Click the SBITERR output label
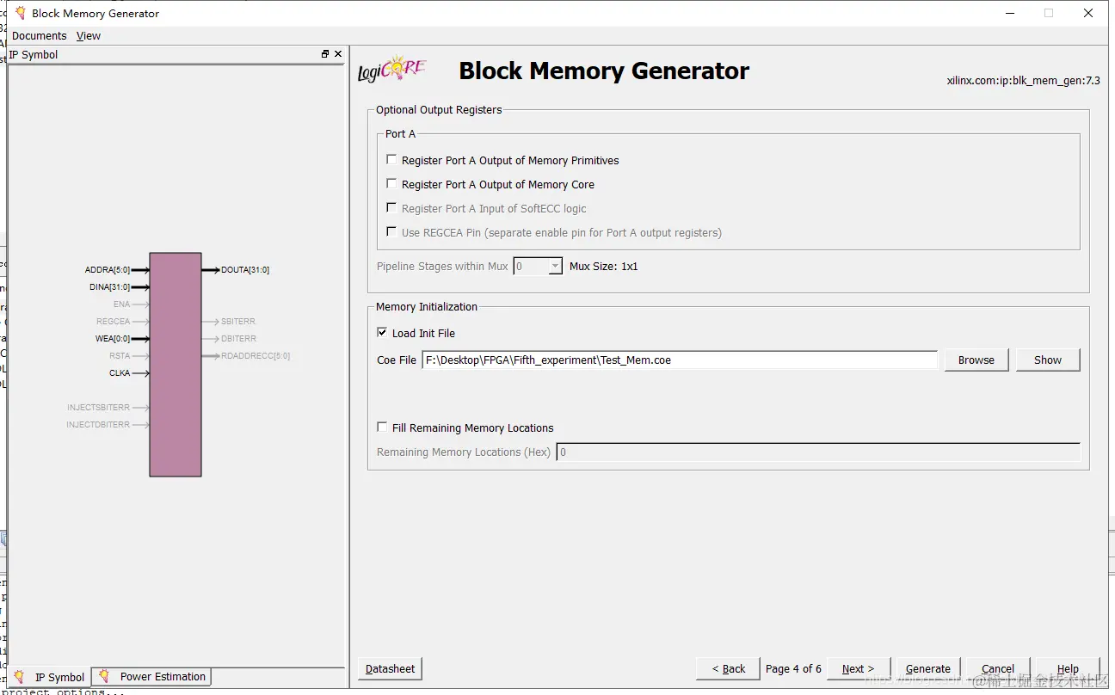The height and width of the screenshot is (695, 1115). [x=238, y=322]
